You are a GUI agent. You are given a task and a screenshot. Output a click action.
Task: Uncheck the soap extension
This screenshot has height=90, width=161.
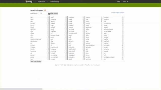pyautogui.click(x=101, y=41)
